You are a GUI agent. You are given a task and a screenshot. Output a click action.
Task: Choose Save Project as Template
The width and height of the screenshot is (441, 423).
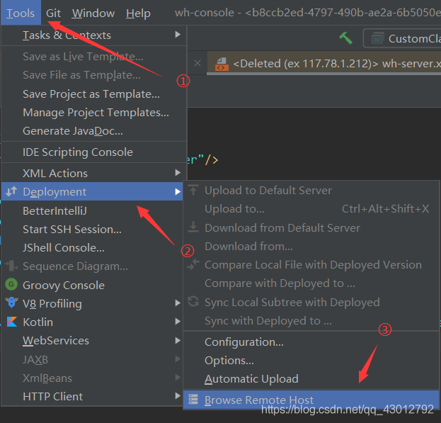(93, 94)
